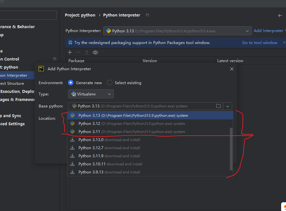Image resolution: width=286 pixels, height=211 pixels.
Task: Click the Base python dropdown arrow
Action: tap(227, 106)
